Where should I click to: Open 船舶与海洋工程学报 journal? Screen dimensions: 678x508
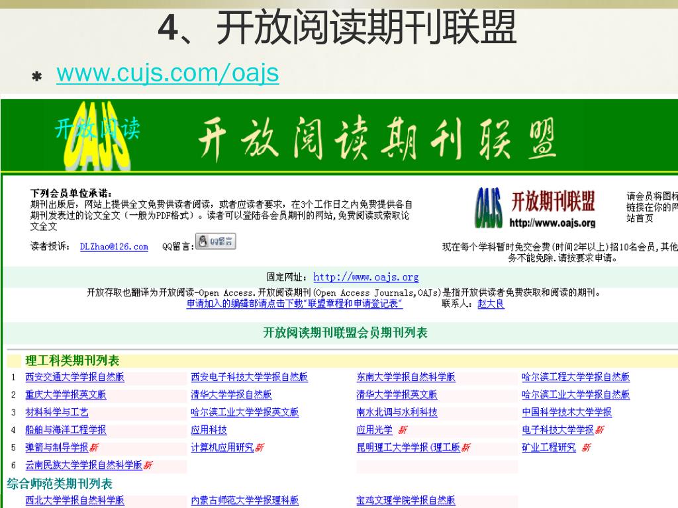tap(66, 430)
